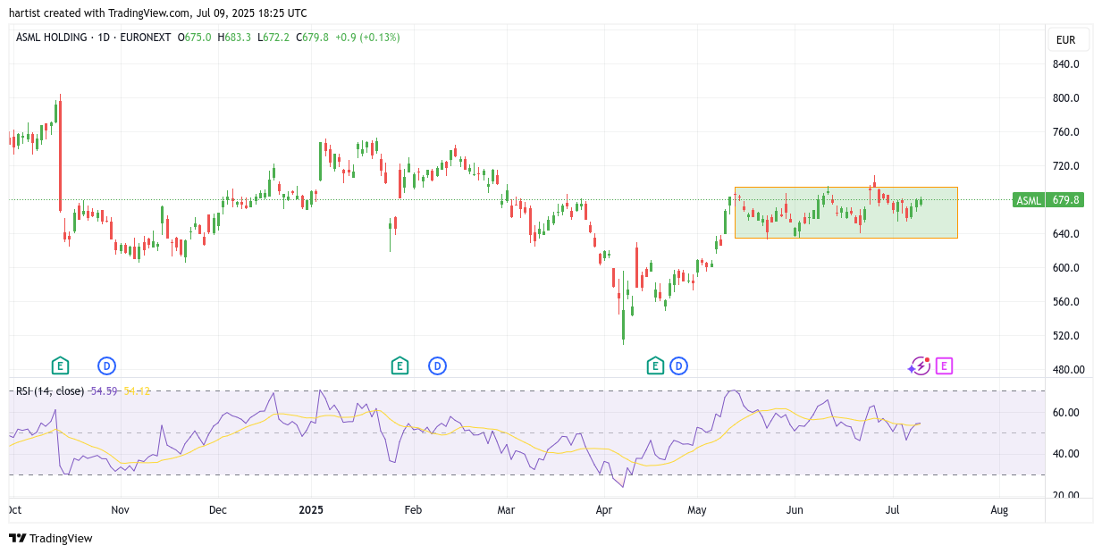
Task: Click the October earnings E marker
Action: pos(60,365)
